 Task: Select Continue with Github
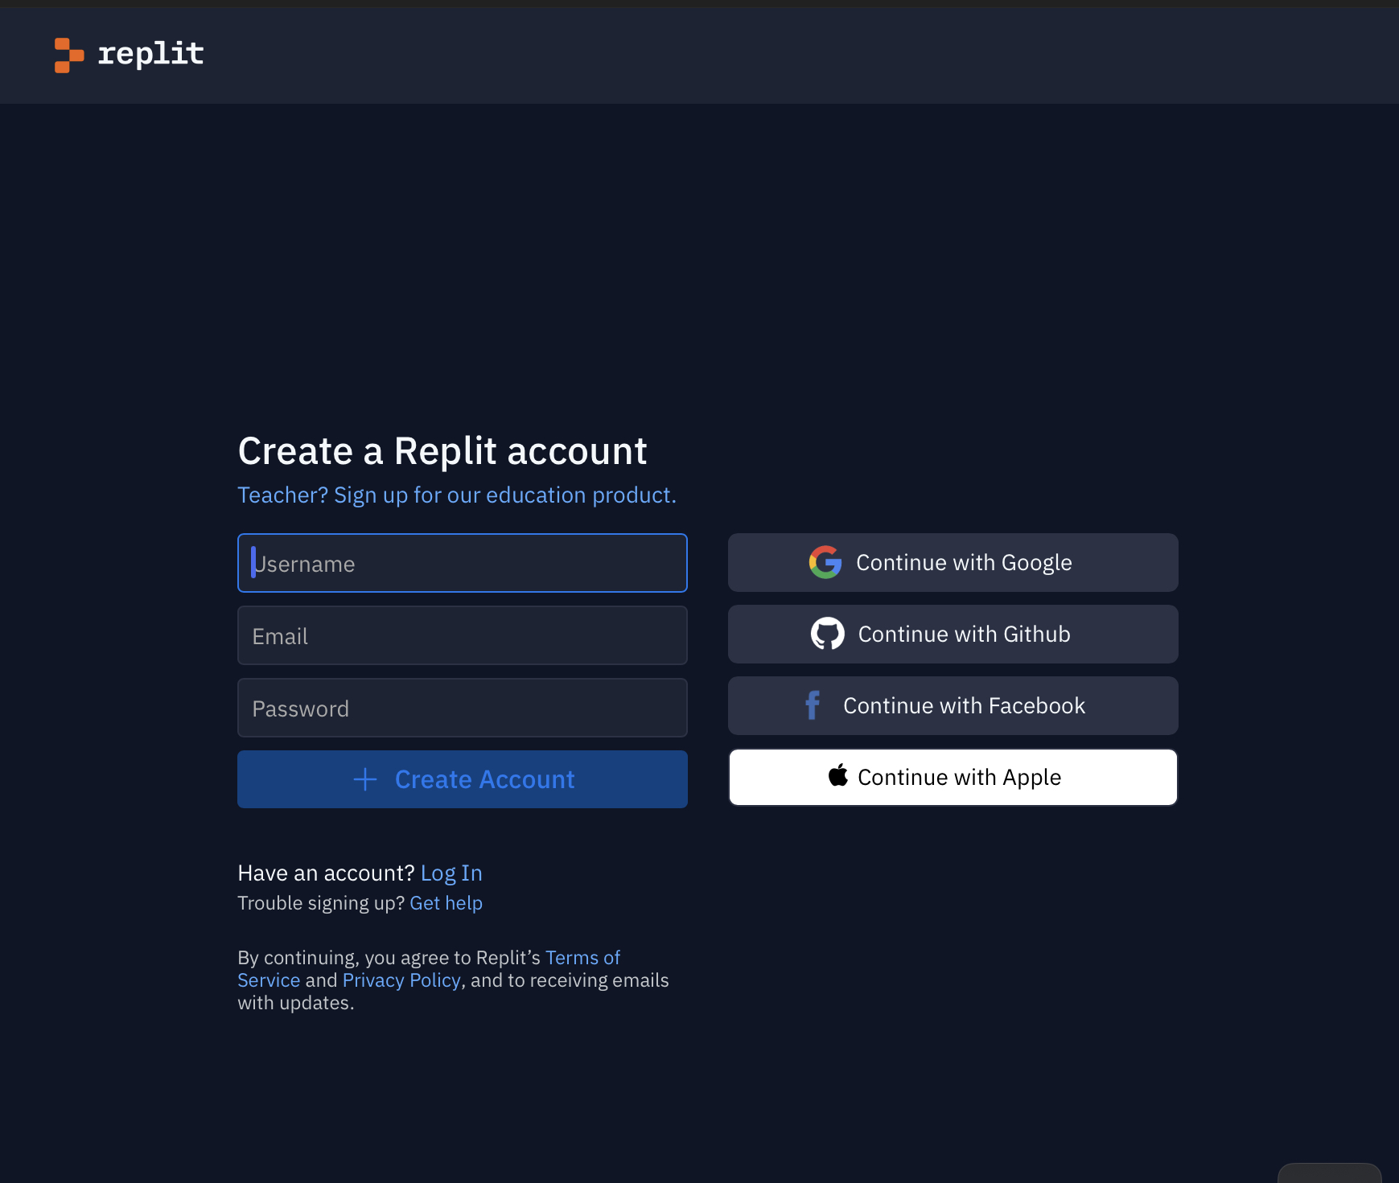tap(953, 634)
